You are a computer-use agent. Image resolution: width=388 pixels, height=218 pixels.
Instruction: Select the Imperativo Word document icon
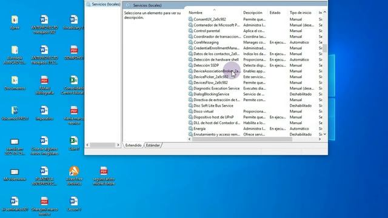click(x=44, y=110)
